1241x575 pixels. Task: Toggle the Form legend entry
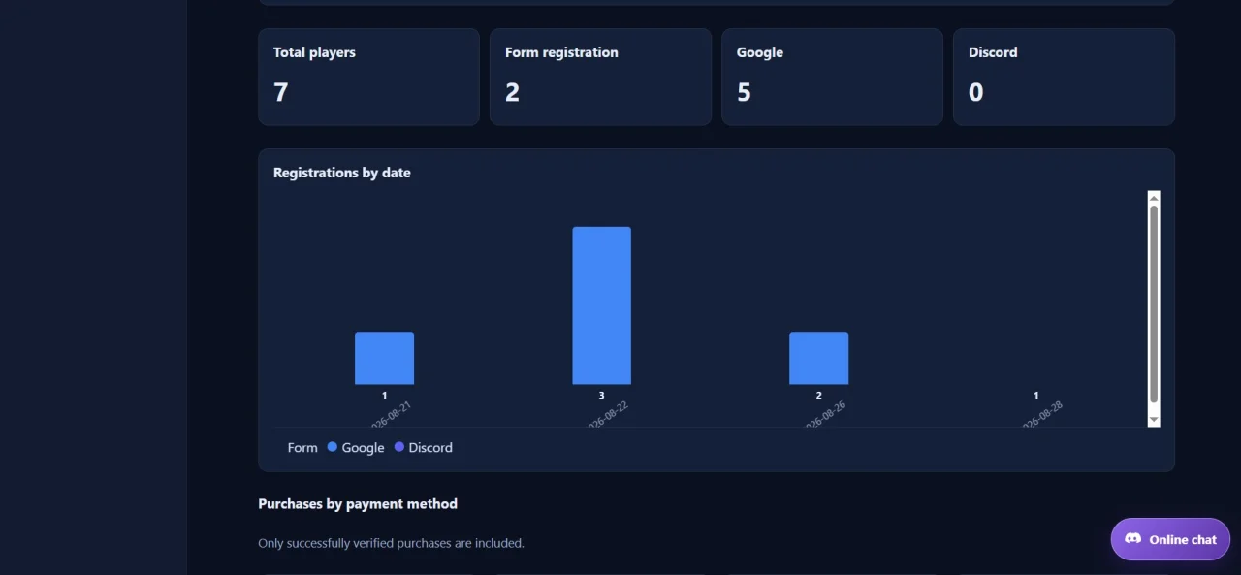pos(302,447)
